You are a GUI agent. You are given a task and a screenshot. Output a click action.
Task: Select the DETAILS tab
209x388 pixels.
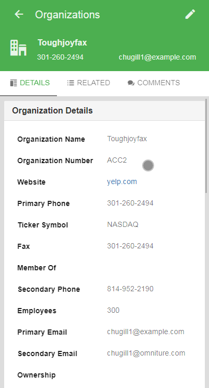click(30, 83)
